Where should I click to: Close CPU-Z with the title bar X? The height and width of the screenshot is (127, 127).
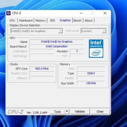105,13
